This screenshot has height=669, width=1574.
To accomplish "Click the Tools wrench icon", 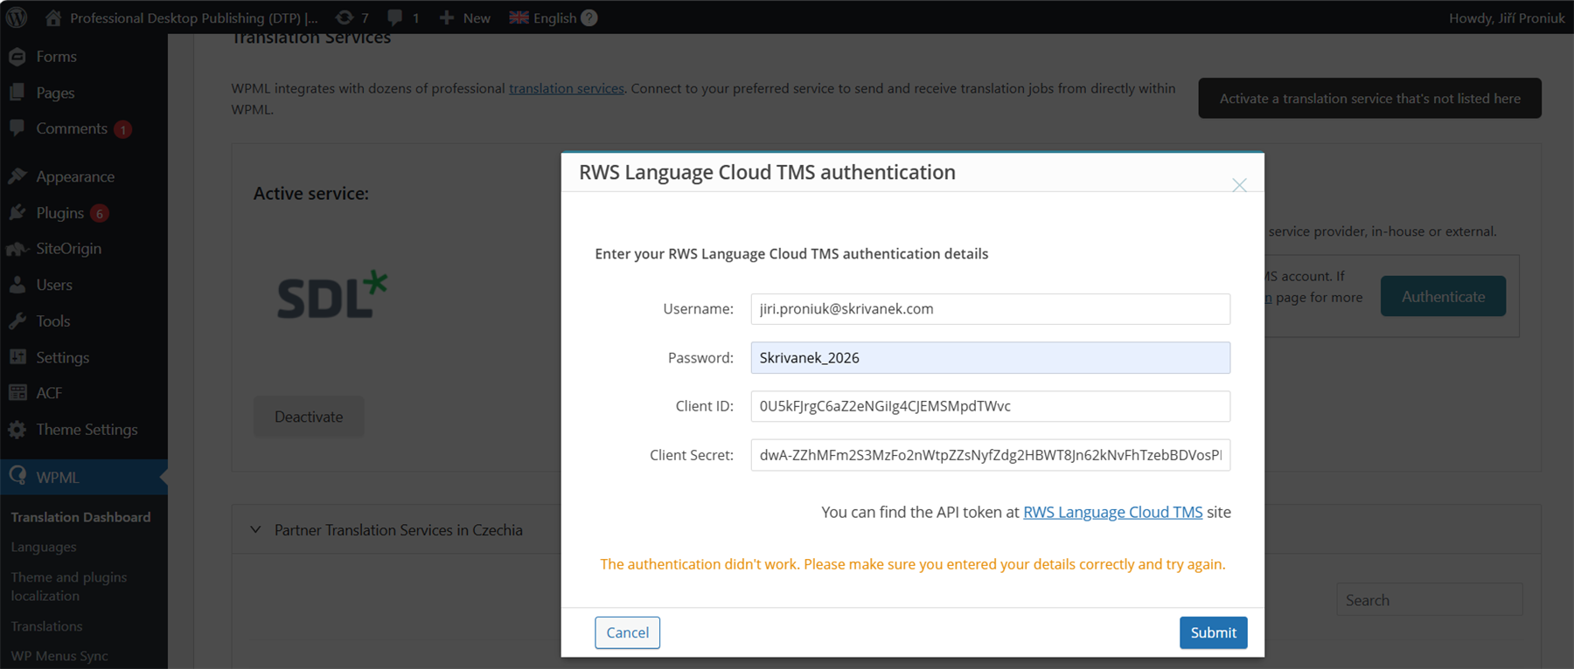I will (17, 321).
